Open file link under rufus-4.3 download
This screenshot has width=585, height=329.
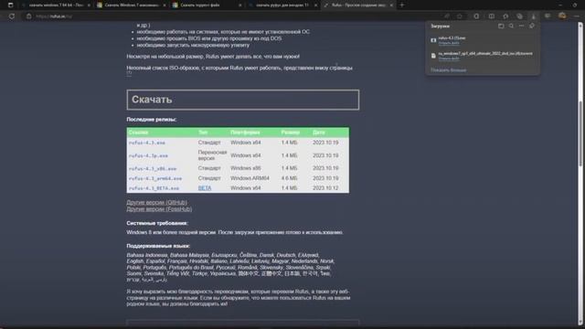click(449, 43)
